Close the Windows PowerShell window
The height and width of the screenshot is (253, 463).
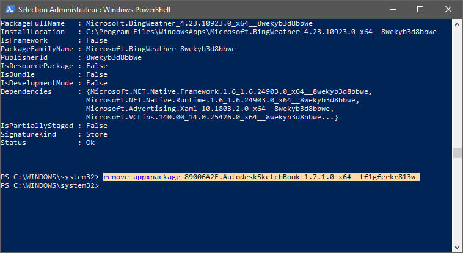click(x=448, y=9)
